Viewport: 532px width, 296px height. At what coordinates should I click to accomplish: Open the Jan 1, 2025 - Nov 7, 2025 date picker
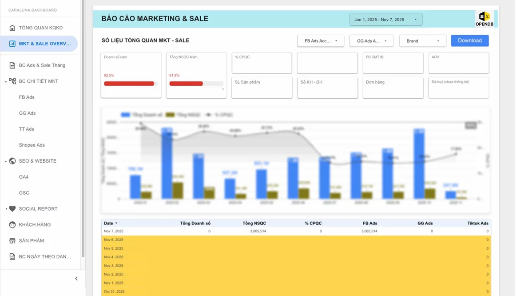click(385, 19)
